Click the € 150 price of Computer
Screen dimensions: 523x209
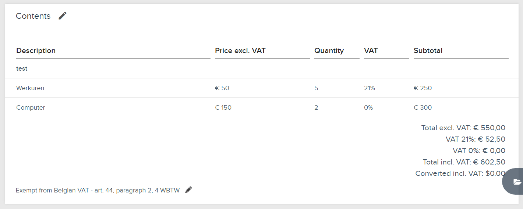coord(223,107)
